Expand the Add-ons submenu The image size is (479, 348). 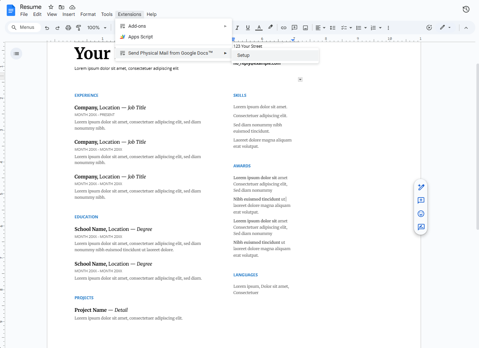tap(174, 26)
